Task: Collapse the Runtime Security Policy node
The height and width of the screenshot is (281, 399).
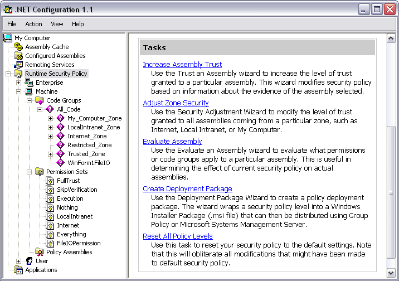Action: tap(8, 74)
